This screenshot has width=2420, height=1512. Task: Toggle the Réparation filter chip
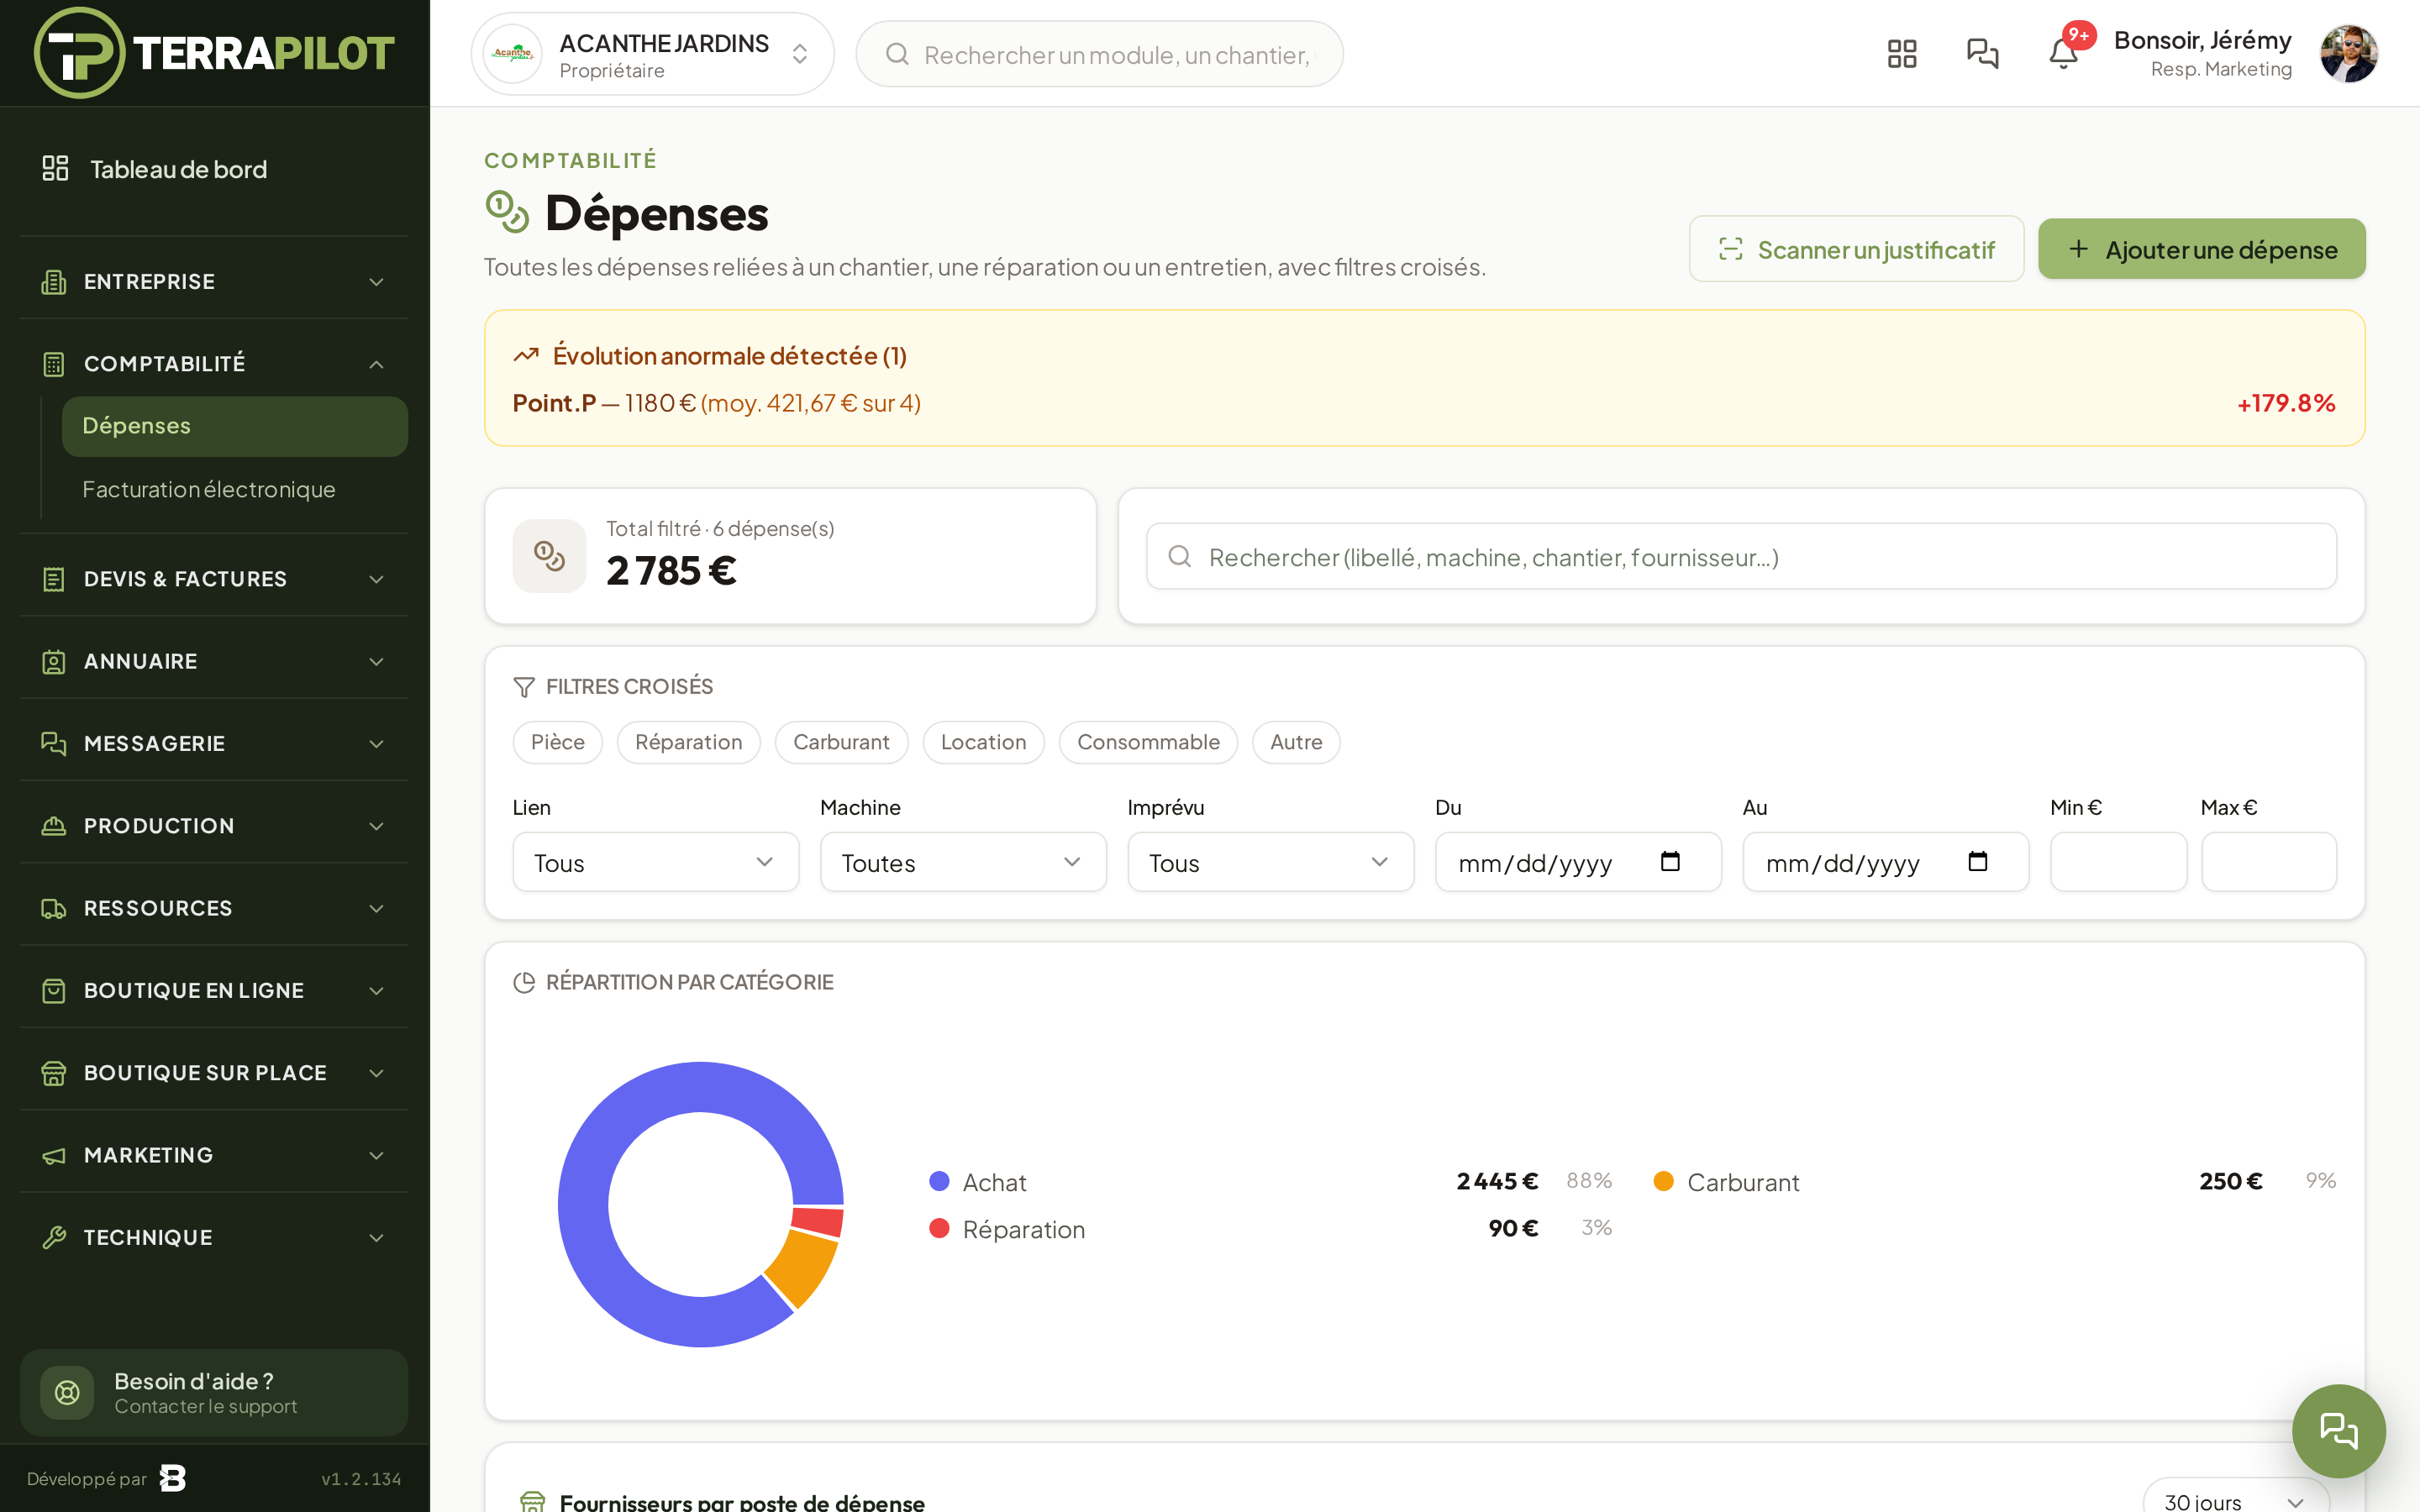click(688, 742)
